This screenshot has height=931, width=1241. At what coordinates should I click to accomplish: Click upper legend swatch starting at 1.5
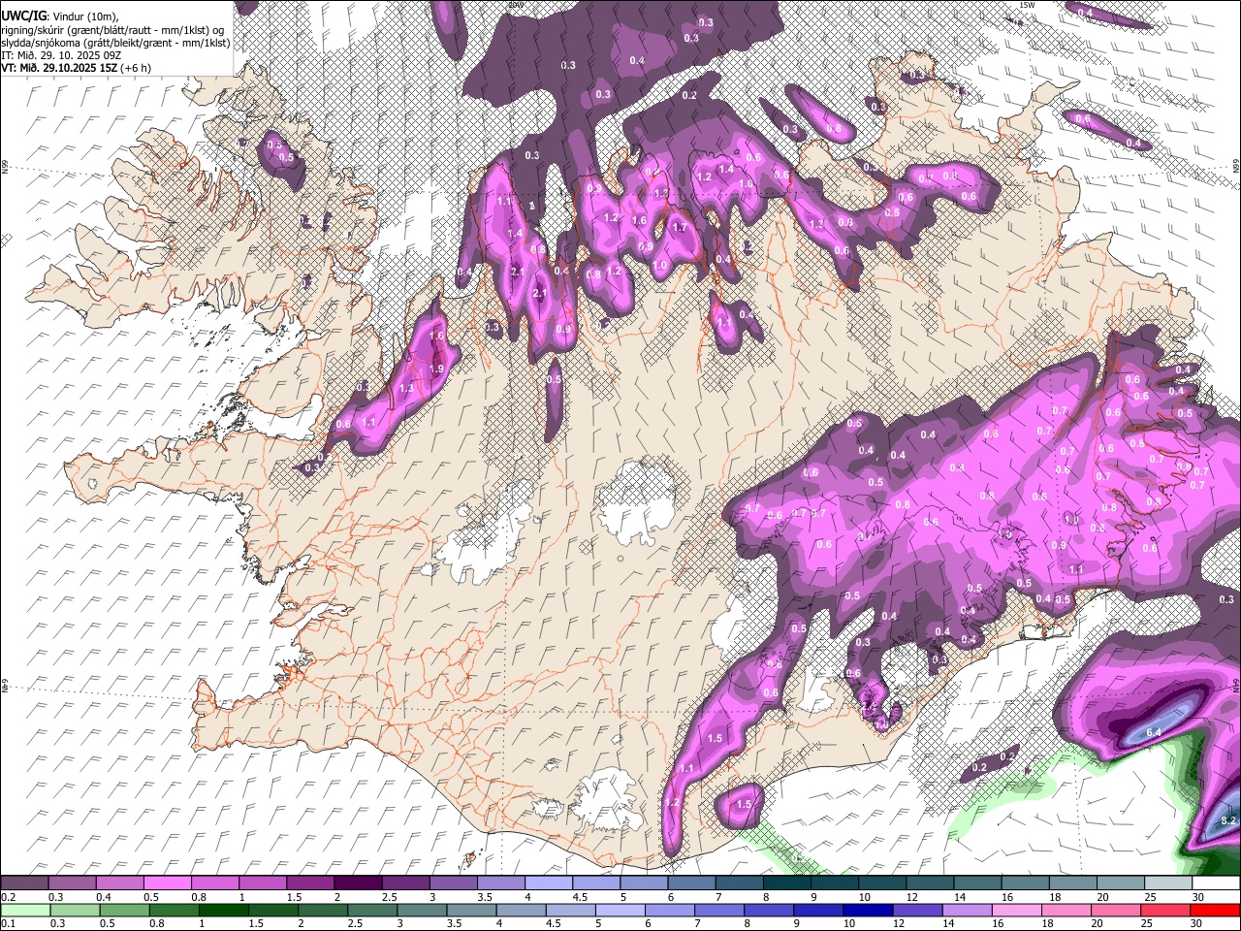pyautogui.click(x=309, y=883)
